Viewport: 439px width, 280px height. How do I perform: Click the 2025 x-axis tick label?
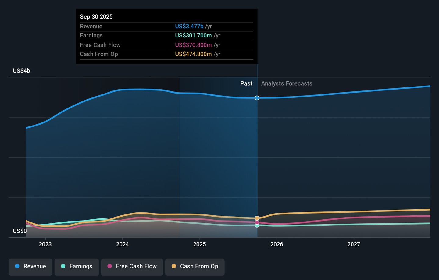tap(199, 244)
